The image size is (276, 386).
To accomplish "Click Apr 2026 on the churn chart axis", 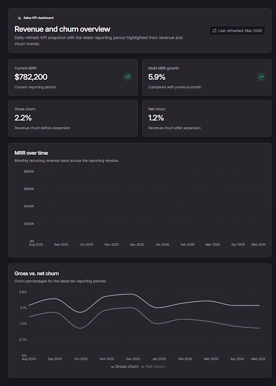I will pos(237,359).
